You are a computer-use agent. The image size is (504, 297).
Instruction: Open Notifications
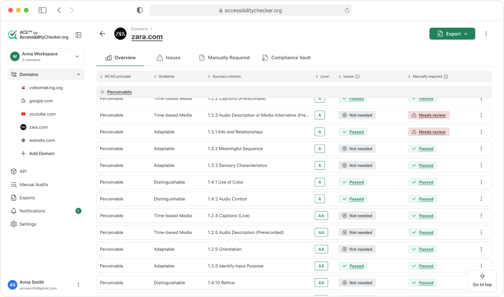(x=28, y=211)
